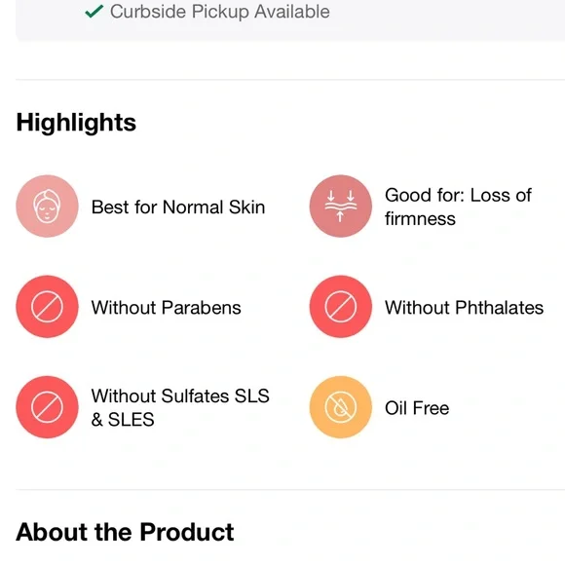This screenshot has width=565, height=565.
Task: Select the Oil Free label
Action: pos(417,408)
